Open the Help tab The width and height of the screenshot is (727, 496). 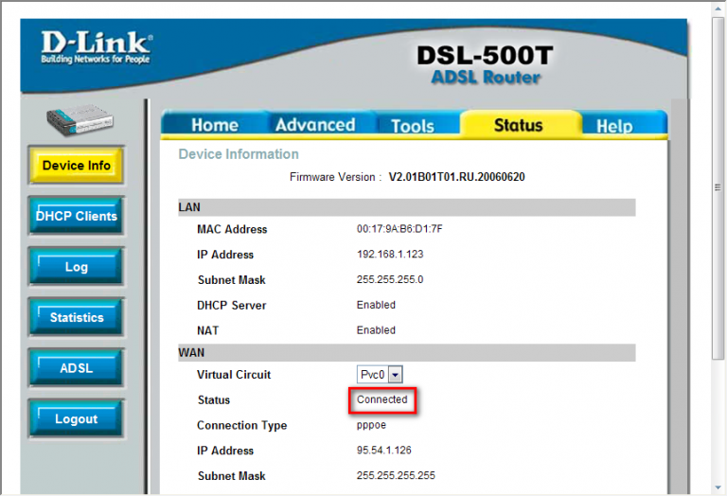tap(614, 126)
